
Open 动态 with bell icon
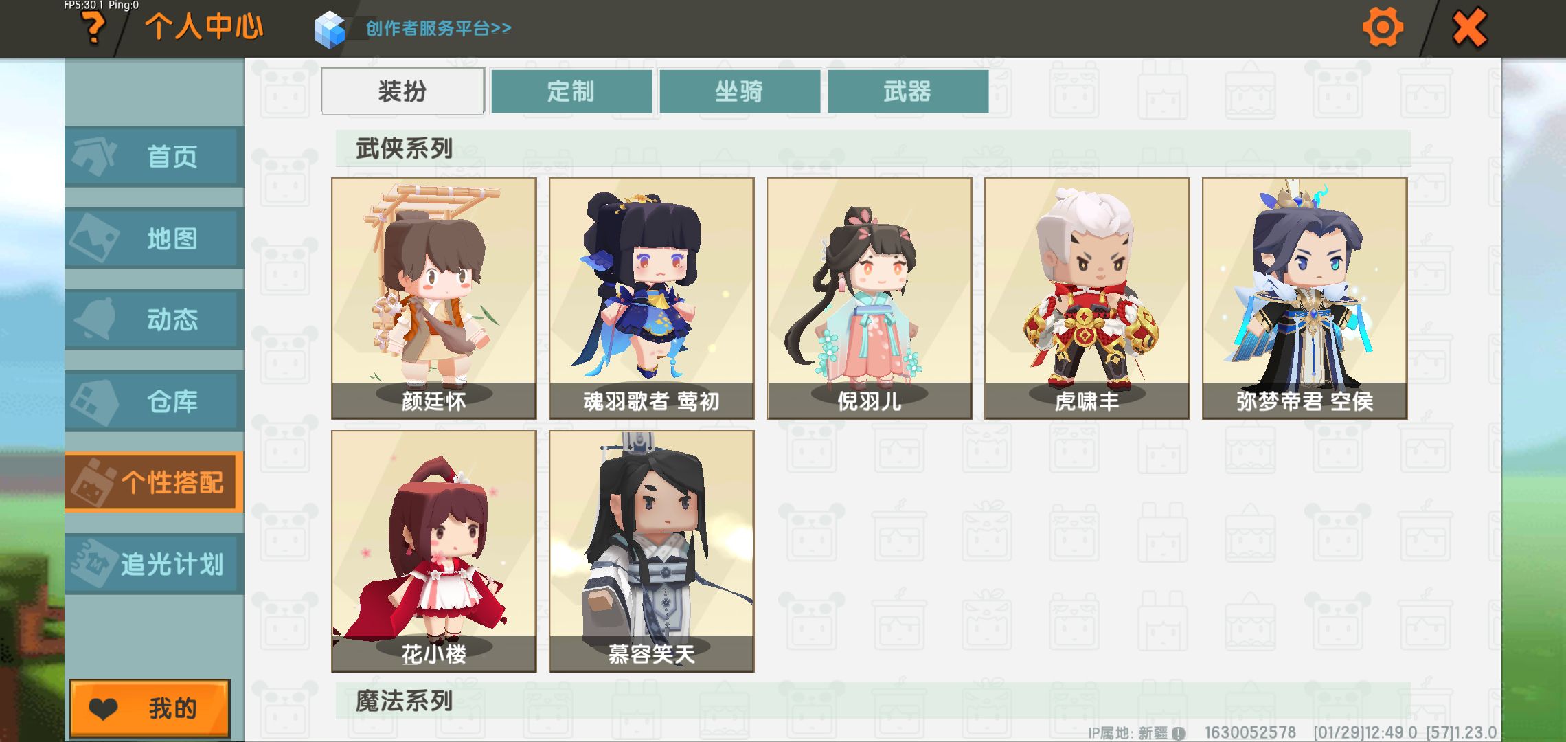(x=155, y=319)
